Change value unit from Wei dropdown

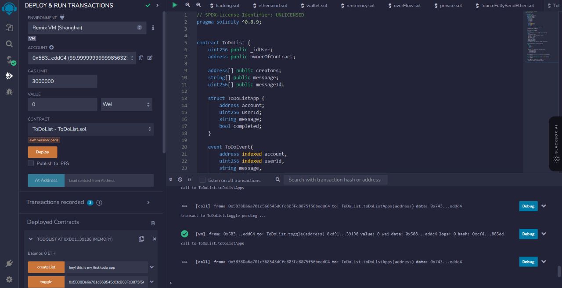(126, 104)
